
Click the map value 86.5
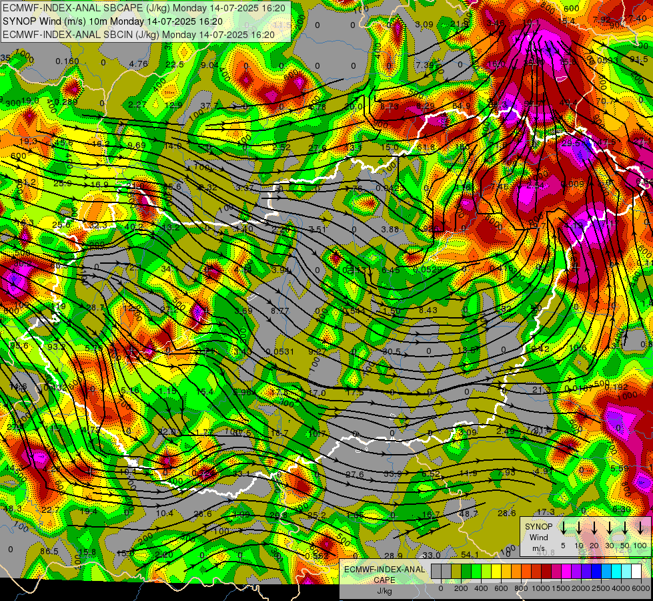pos(49,552)
